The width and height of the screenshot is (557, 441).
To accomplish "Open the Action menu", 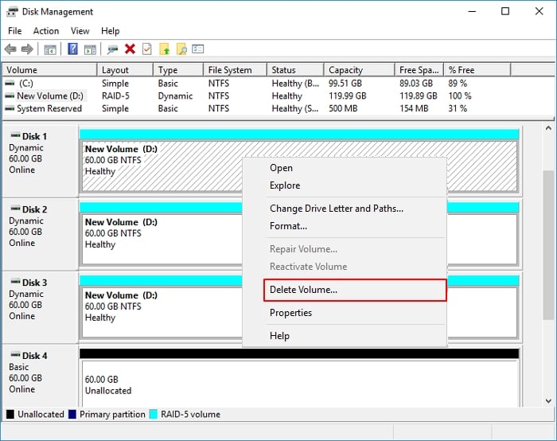I will (x=45, y=31).
